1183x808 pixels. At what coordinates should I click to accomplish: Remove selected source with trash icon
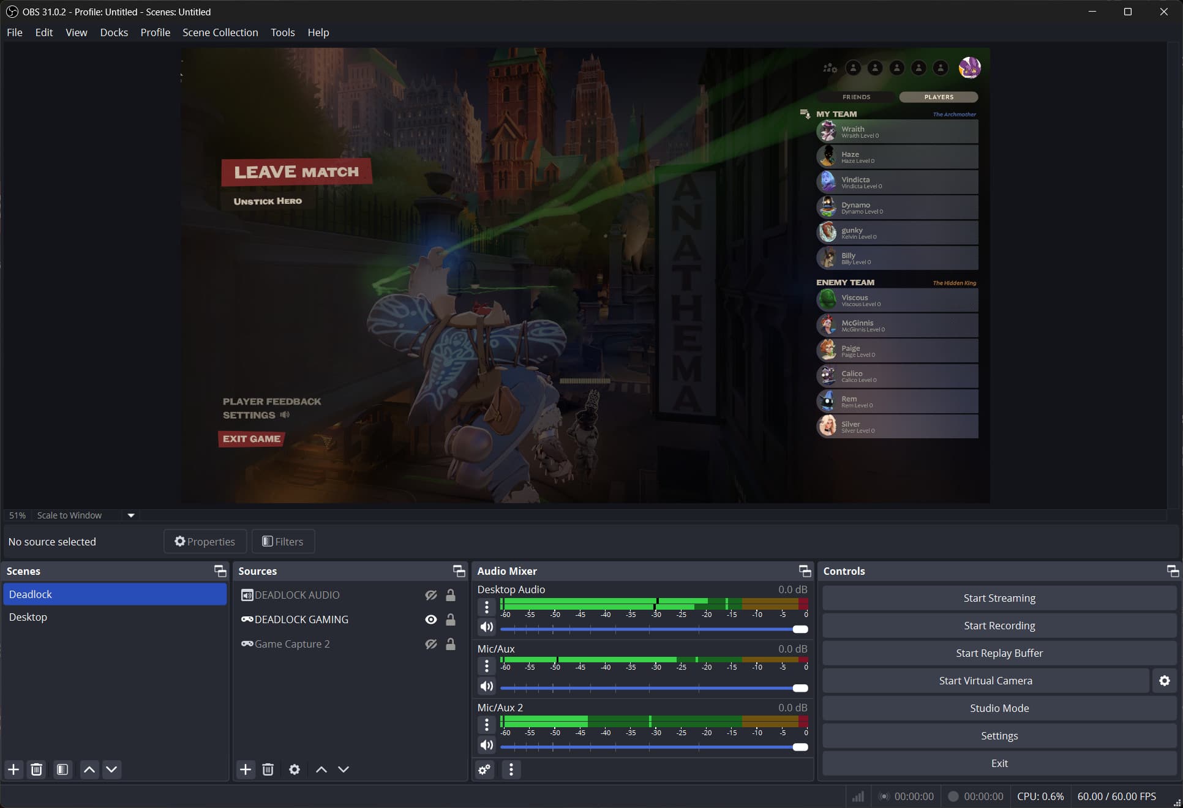tap(268, 769)
